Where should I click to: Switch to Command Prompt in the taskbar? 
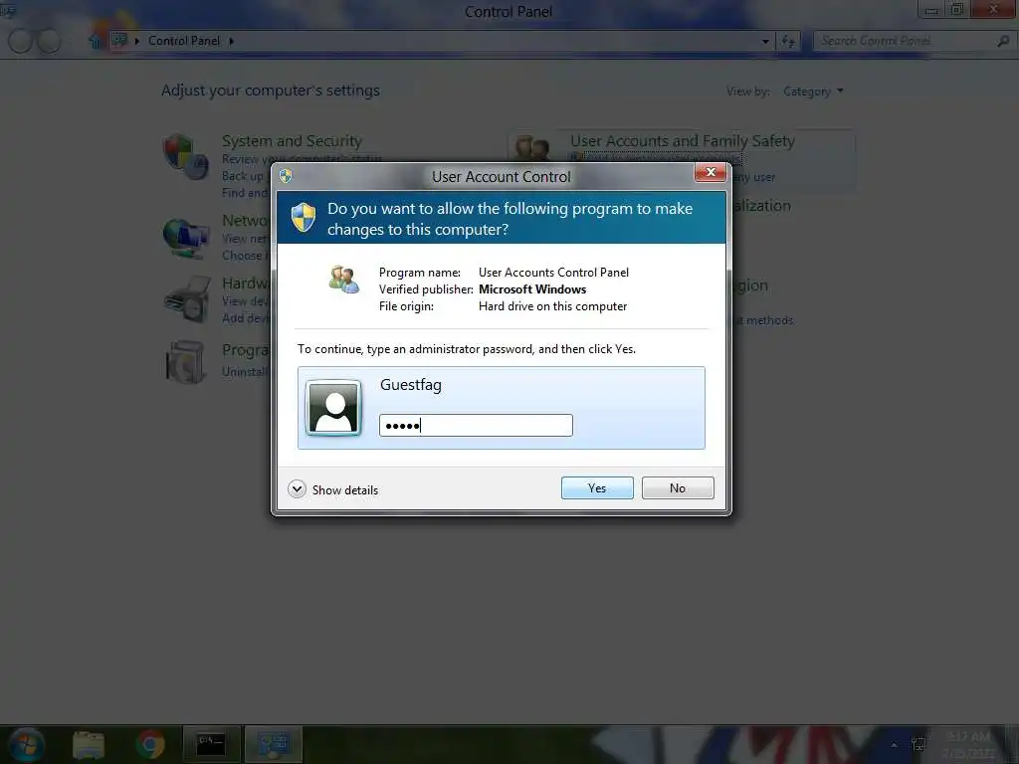(x=211, y=744)
